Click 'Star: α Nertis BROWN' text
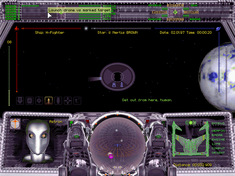The image size is (235, 176). [117, 33]
